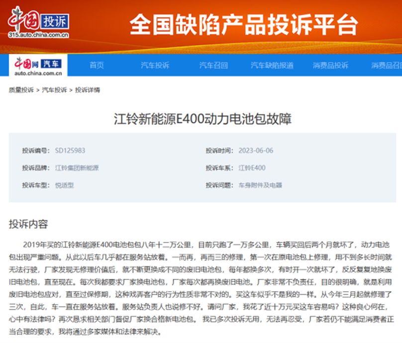402x343 pixels.
Task: Go to the 汽车召回 navigation item
Action: [213, 65]
